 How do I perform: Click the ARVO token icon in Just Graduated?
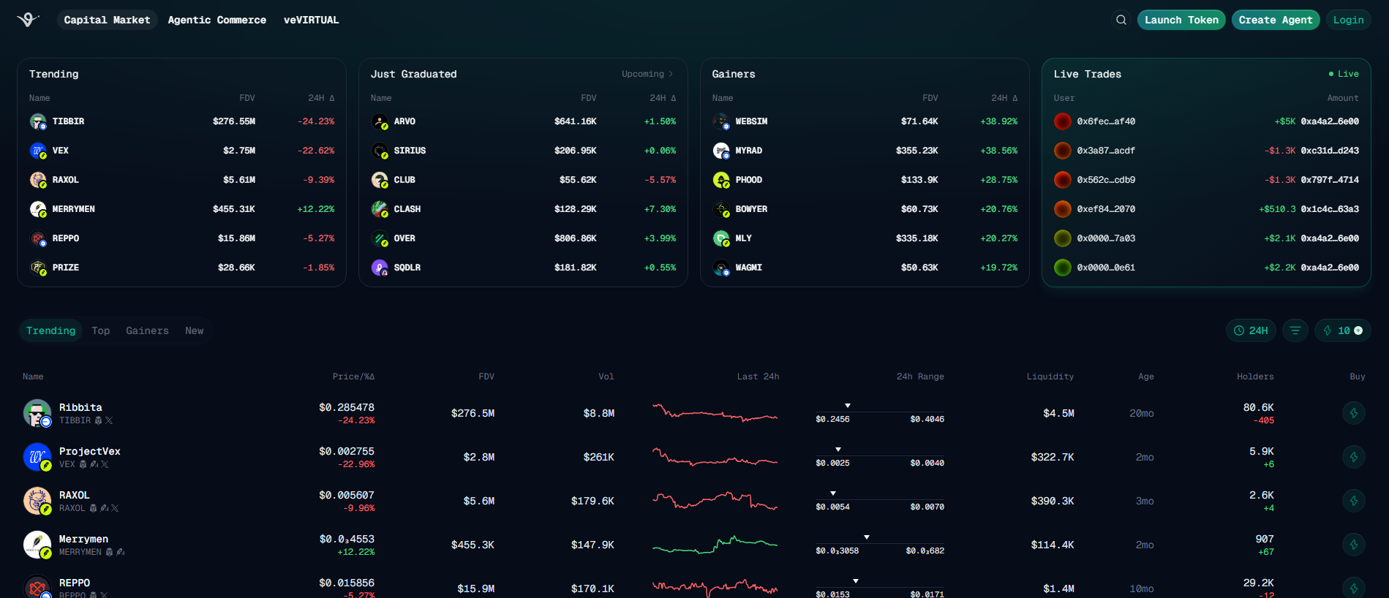[x=380, y=121]
